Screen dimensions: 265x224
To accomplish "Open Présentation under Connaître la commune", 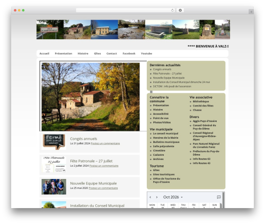I will 161,105.
